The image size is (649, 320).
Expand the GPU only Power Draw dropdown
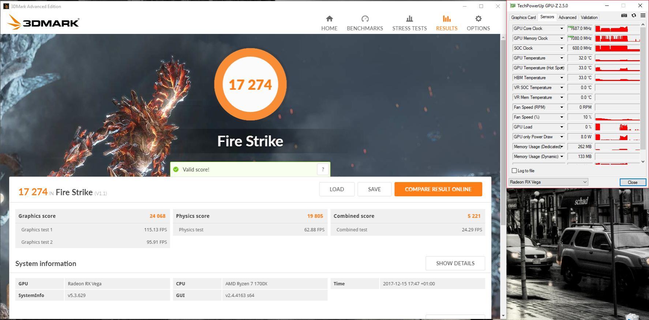click(x=562, y=137)
